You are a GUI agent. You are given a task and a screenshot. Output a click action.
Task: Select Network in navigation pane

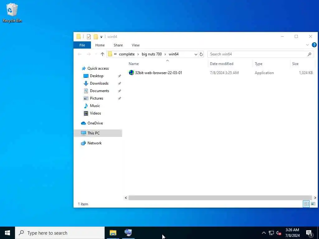tap(94, 143)
